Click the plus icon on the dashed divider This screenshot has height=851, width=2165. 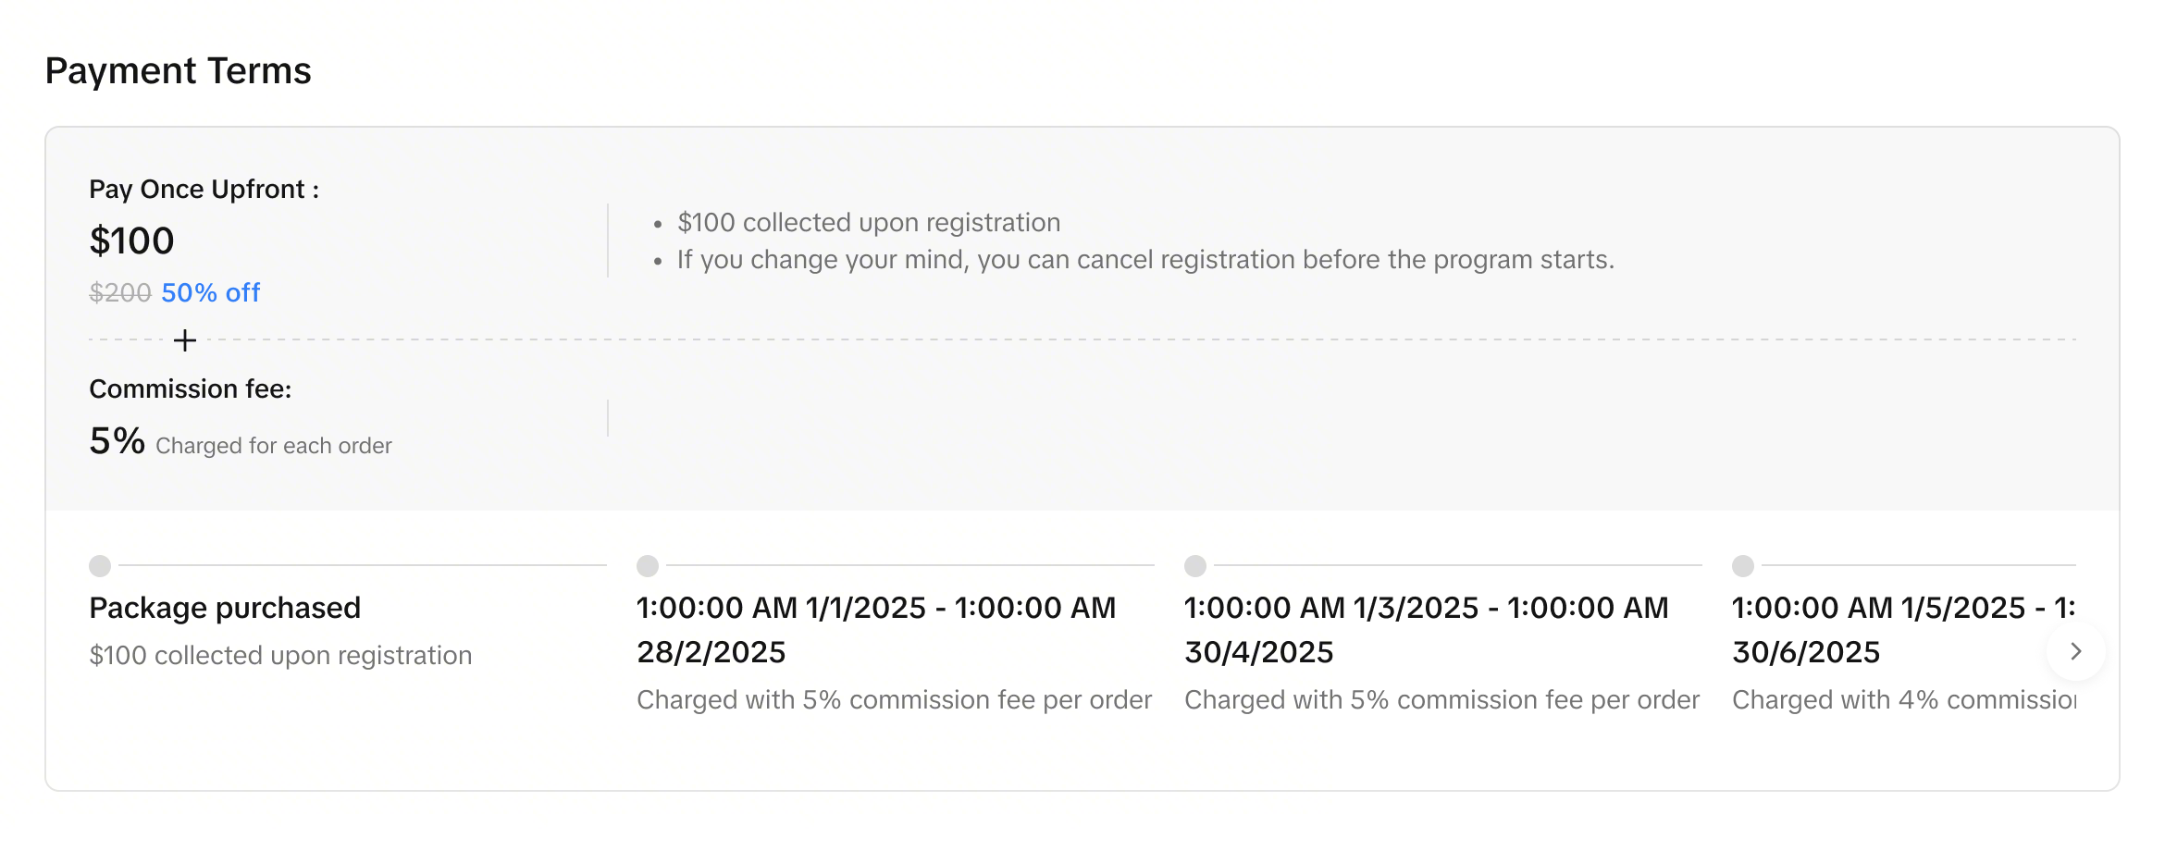tap(185, 340)
